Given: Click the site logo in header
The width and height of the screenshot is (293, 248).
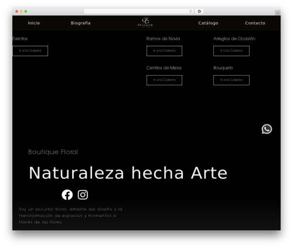Looking at the screenshot, I should 145,22.
